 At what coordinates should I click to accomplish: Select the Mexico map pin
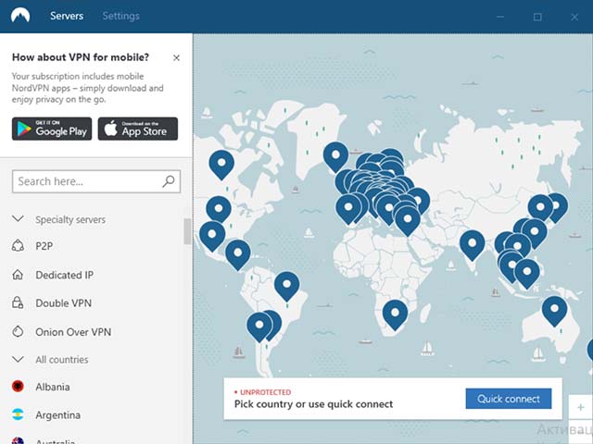(x=212, y=236)
